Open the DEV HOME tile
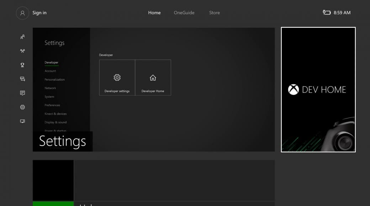The width and height of the screenshot is (370, 206). pyautogui.click(x=318, y=90)
